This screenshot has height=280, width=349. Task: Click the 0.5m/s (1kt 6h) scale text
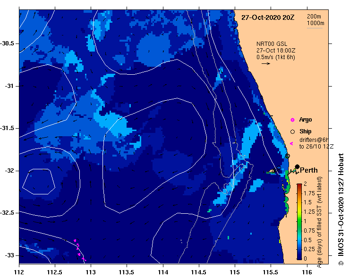point(275,57)
